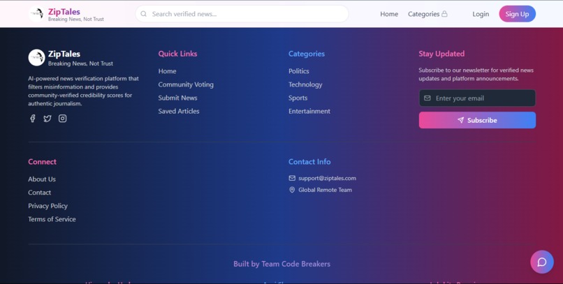This screenshot has width=563, height=284.
Task: Click the envelope icon in email field
Action: point(427,98)
